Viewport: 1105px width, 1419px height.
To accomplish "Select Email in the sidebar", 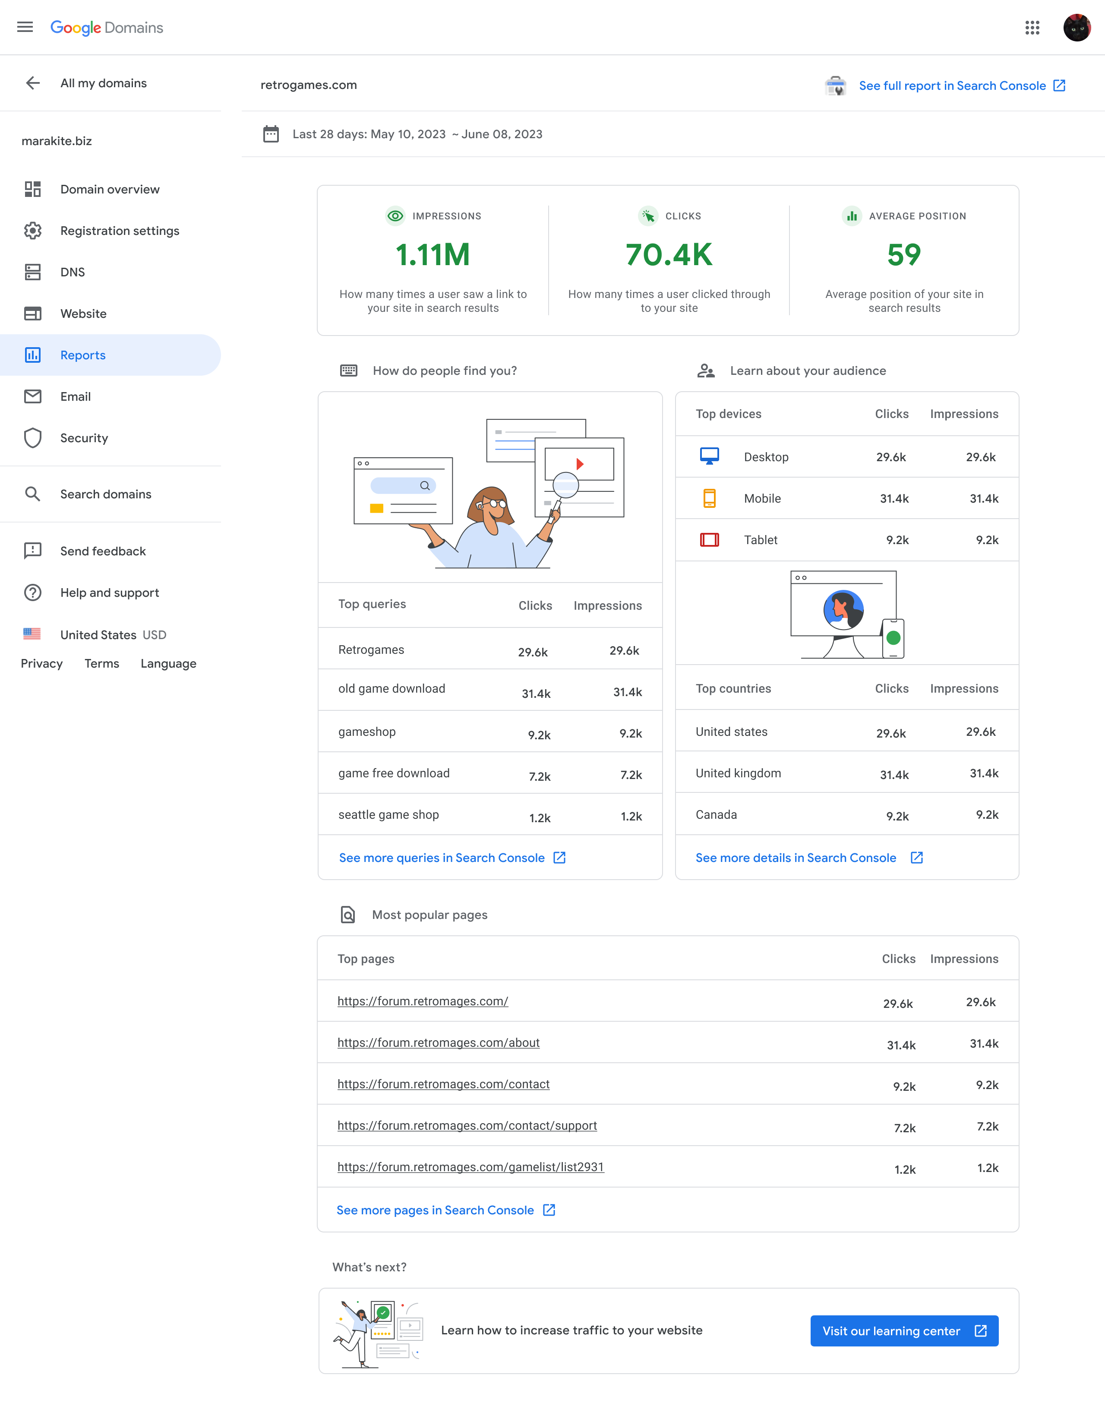I will (x=110, y=396).
